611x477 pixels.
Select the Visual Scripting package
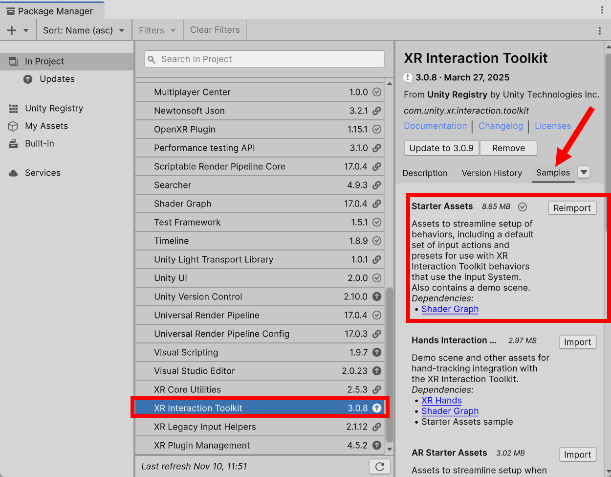[x=260, y=352]
